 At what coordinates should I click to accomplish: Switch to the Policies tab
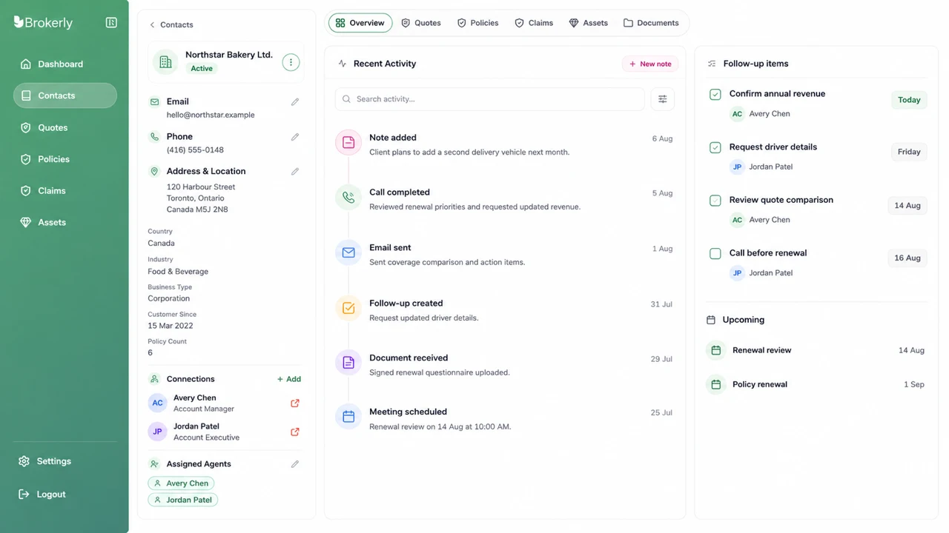477,23
